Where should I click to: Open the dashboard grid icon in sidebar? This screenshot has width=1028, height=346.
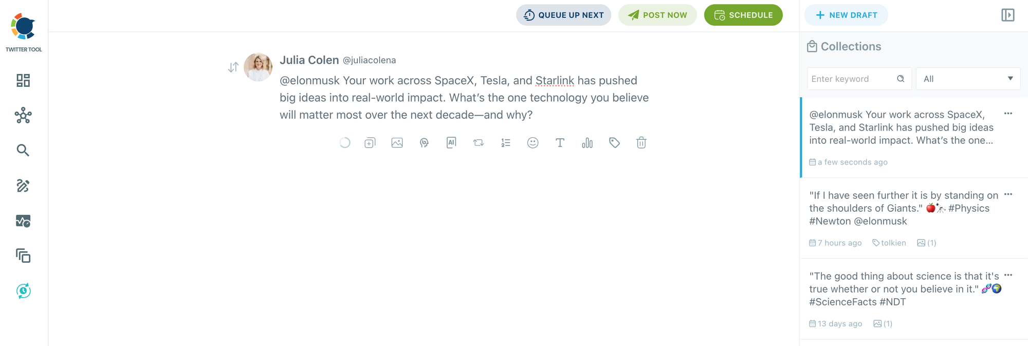coord(23,80)
